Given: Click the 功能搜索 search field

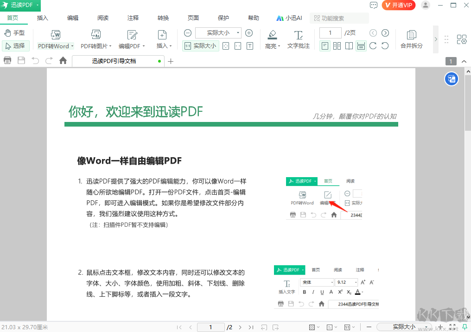Looking at the screenshot, I should [339, 18].
